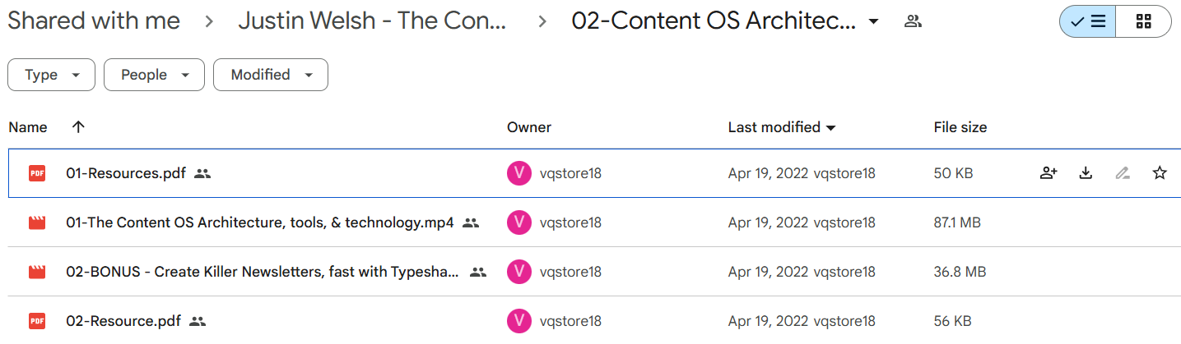The image size is (1181, 344).
Task: Open the Type filter dropdown
Action: tap(52, 75)
